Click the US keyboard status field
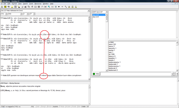The width and height of the screenshot is (179, 108). [x=88, y=107]
